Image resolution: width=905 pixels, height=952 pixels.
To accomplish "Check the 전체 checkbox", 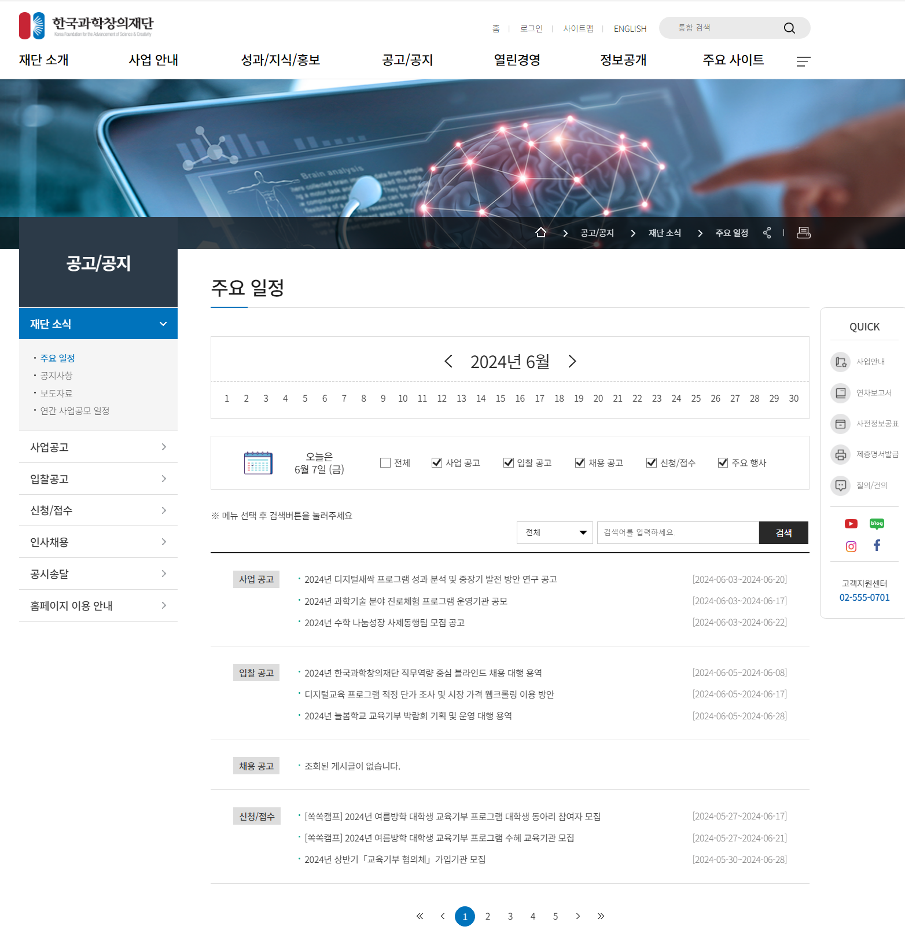I will pyautogui.click(x=385, y=463).
